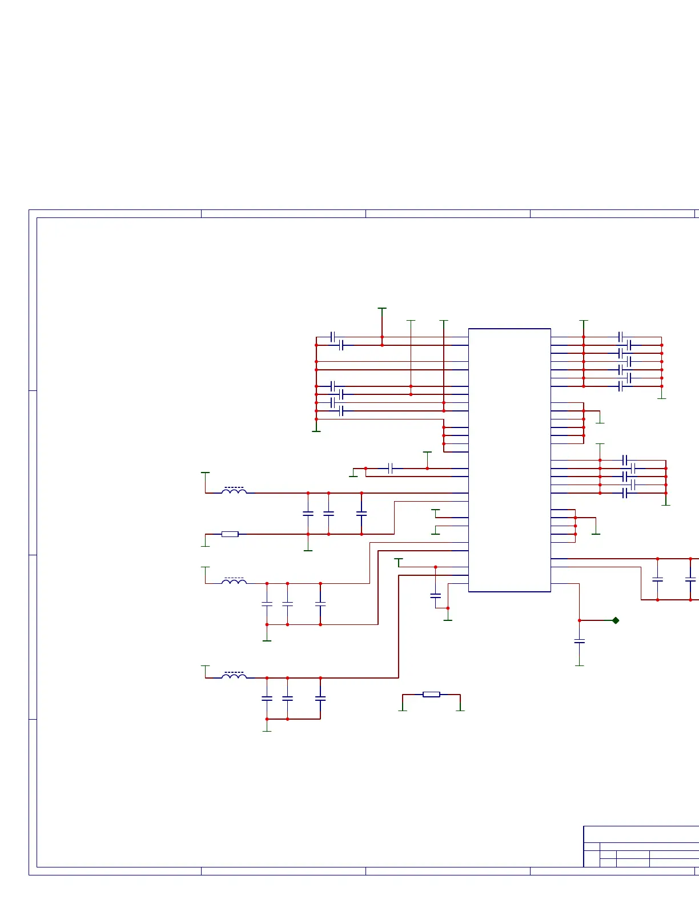Click the title block in the sheet corner
The height and width of the screenshot is (904, 699).
point(641,846)
